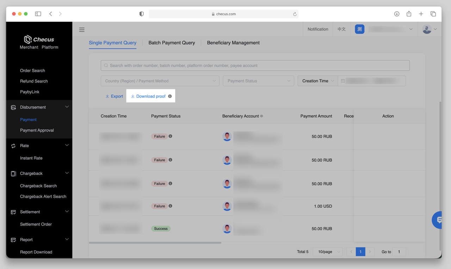Switch to Batch Payment Query tab
Screen dimensions: 451x269
pos(172,43)
